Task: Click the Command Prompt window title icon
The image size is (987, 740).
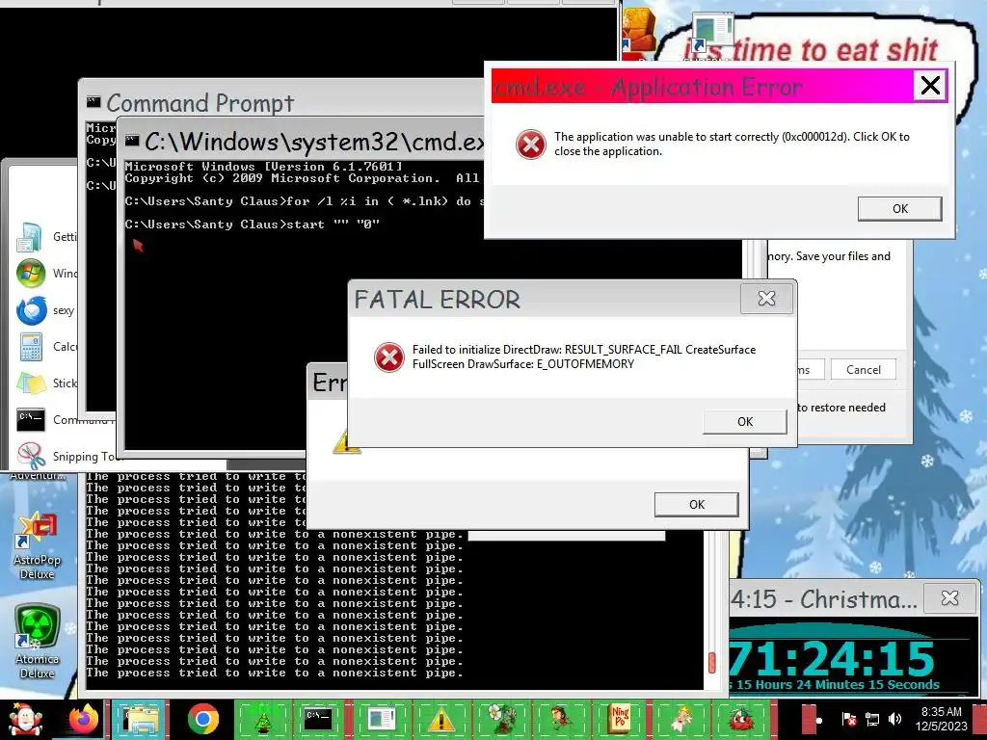Action: click(x=93, y=101)
